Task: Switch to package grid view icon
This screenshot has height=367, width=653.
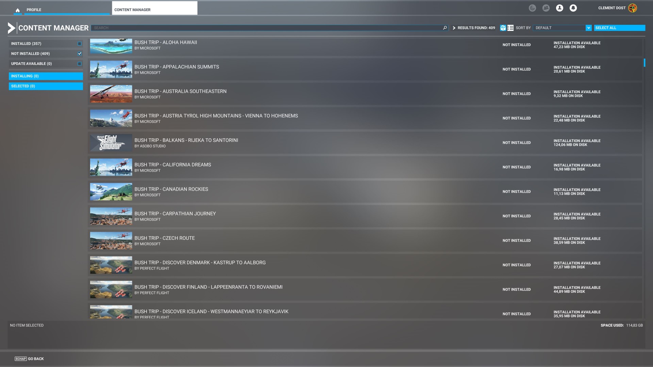Action: pyautogui.click(x=503, y=28)
